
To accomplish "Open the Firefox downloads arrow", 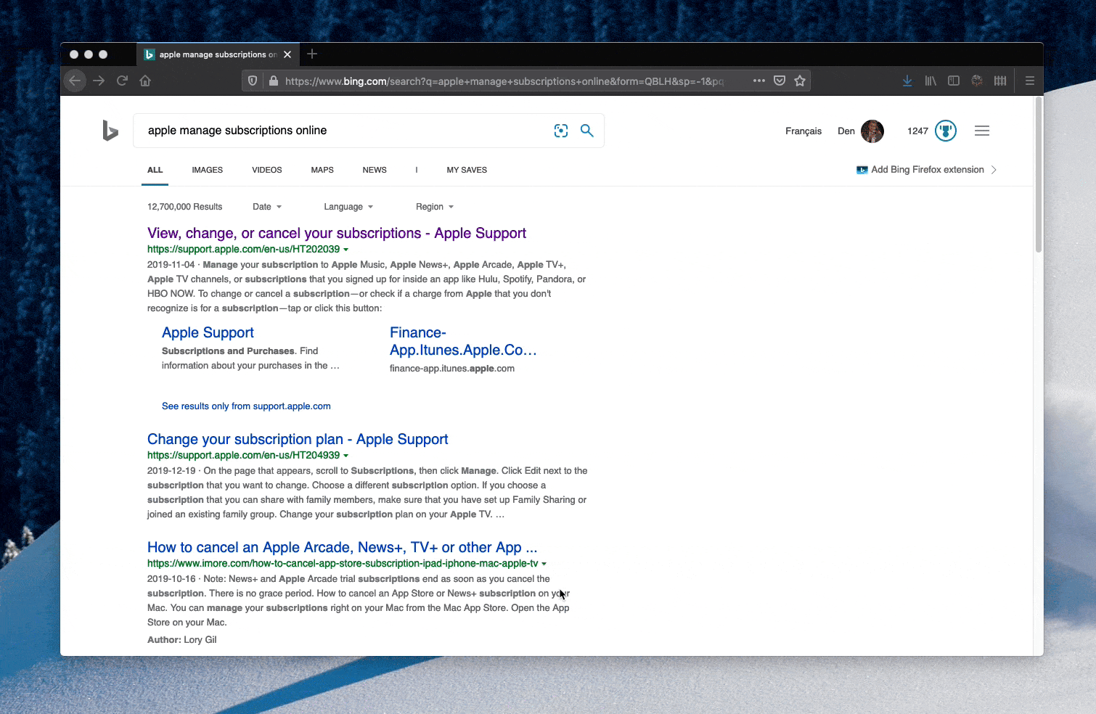I will tap(907, 81).
